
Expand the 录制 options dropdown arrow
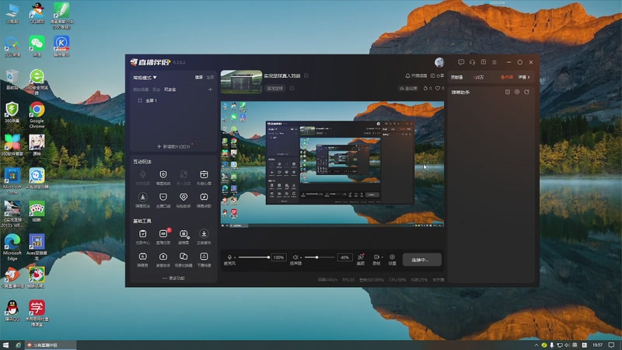[382, 257]
